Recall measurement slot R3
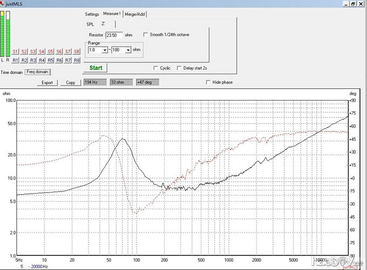The height and width of the screenshot is (270, 367). [x=33, y=60]
